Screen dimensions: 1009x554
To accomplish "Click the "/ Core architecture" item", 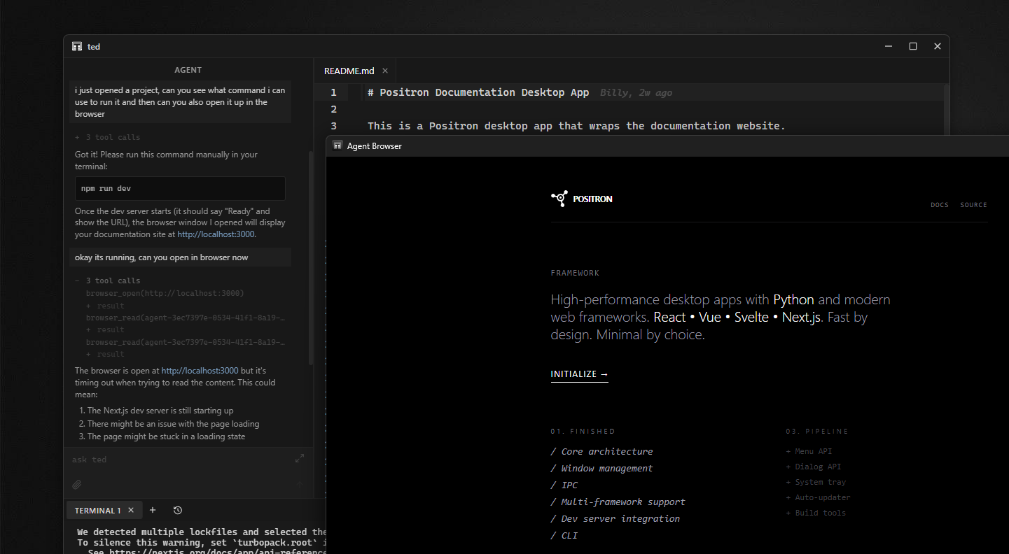I will click(x=602, y=452).
